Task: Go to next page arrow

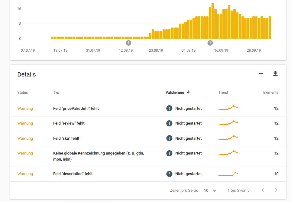Action: tap(276, 190)
